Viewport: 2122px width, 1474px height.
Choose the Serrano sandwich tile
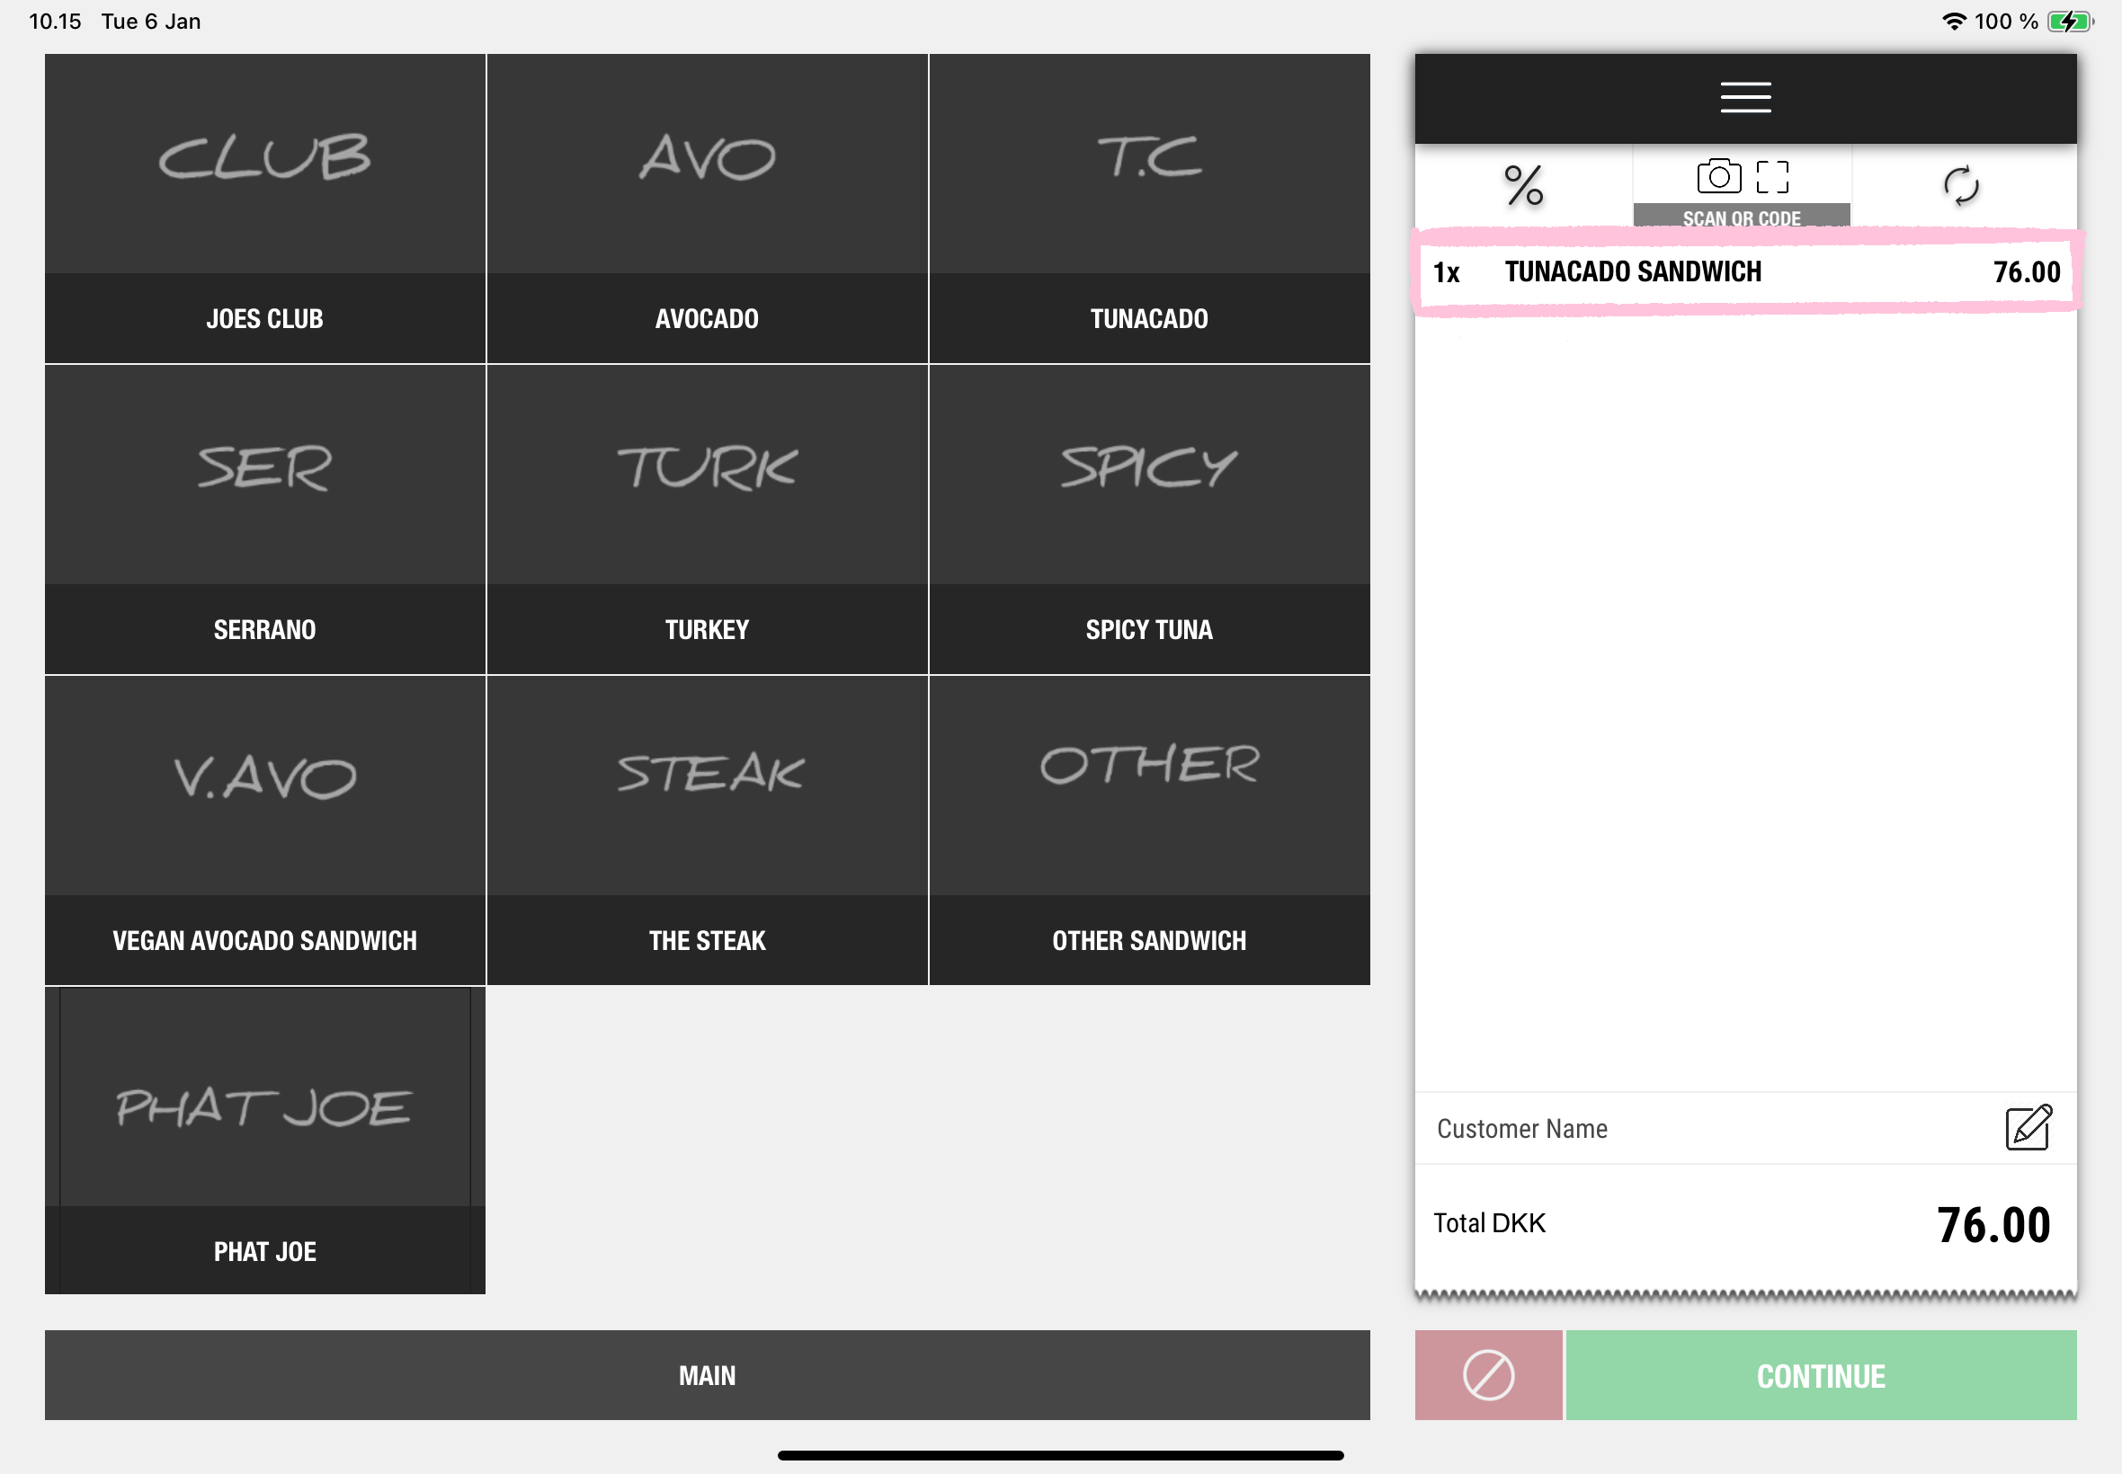click(265, 519)
